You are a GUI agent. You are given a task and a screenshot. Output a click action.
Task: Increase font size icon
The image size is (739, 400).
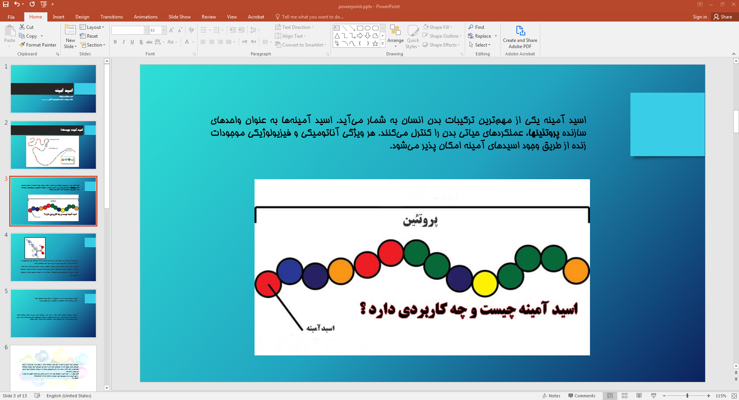[171, 30]
